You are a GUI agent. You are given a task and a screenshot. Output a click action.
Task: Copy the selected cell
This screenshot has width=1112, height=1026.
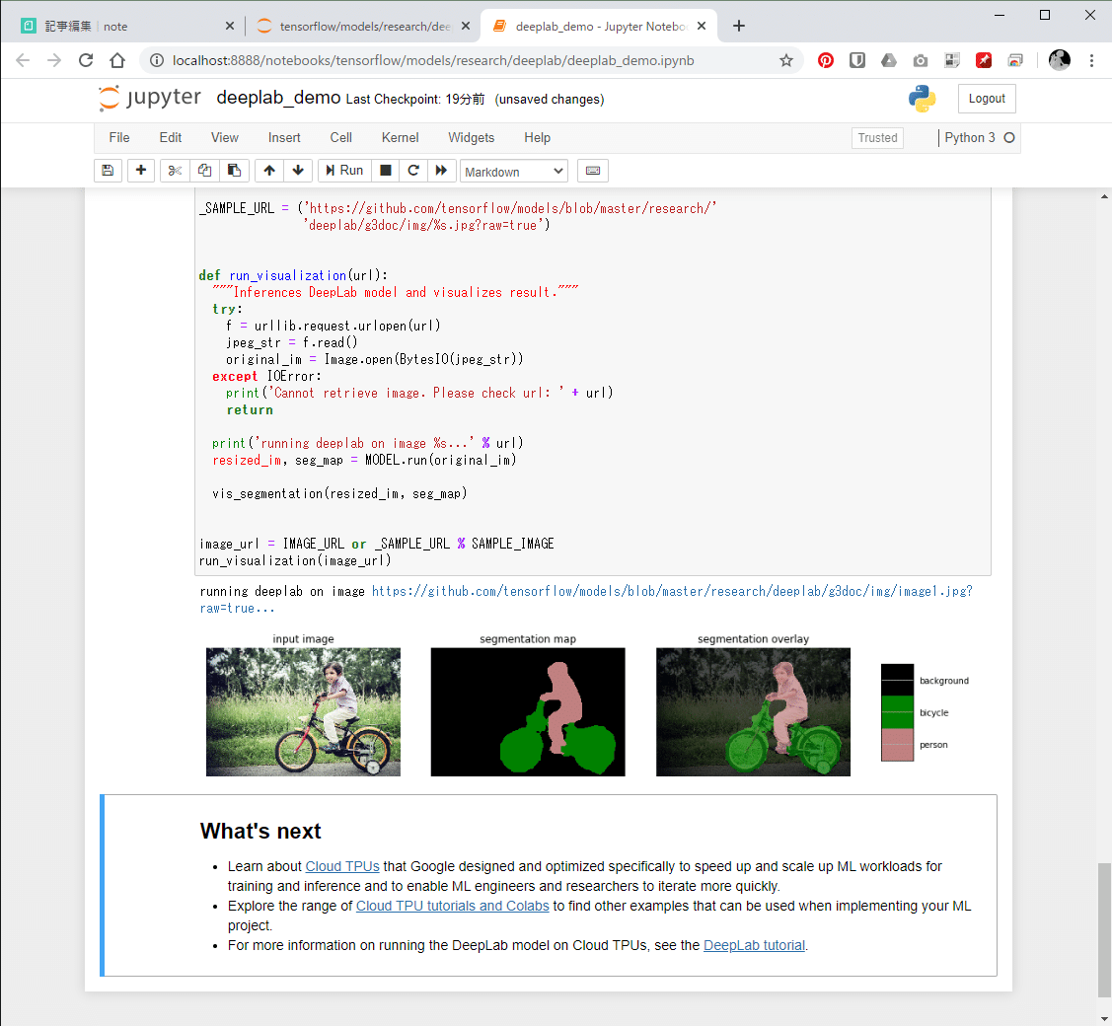click(204, 170)
